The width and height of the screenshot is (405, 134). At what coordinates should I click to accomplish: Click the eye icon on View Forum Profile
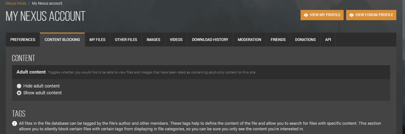(351, 15)
